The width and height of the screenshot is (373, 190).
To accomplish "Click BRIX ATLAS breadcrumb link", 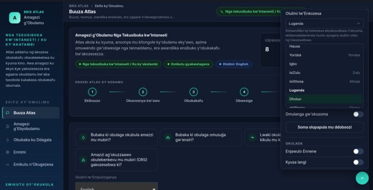I will coord(79,6).
